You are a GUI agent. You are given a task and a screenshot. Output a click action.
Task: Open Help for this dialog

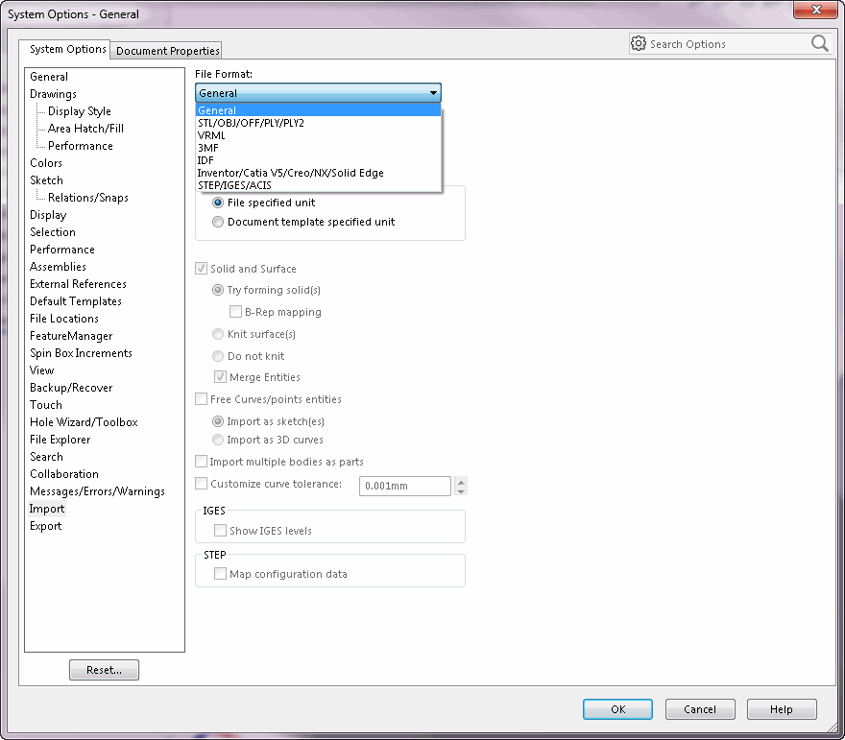782,709
